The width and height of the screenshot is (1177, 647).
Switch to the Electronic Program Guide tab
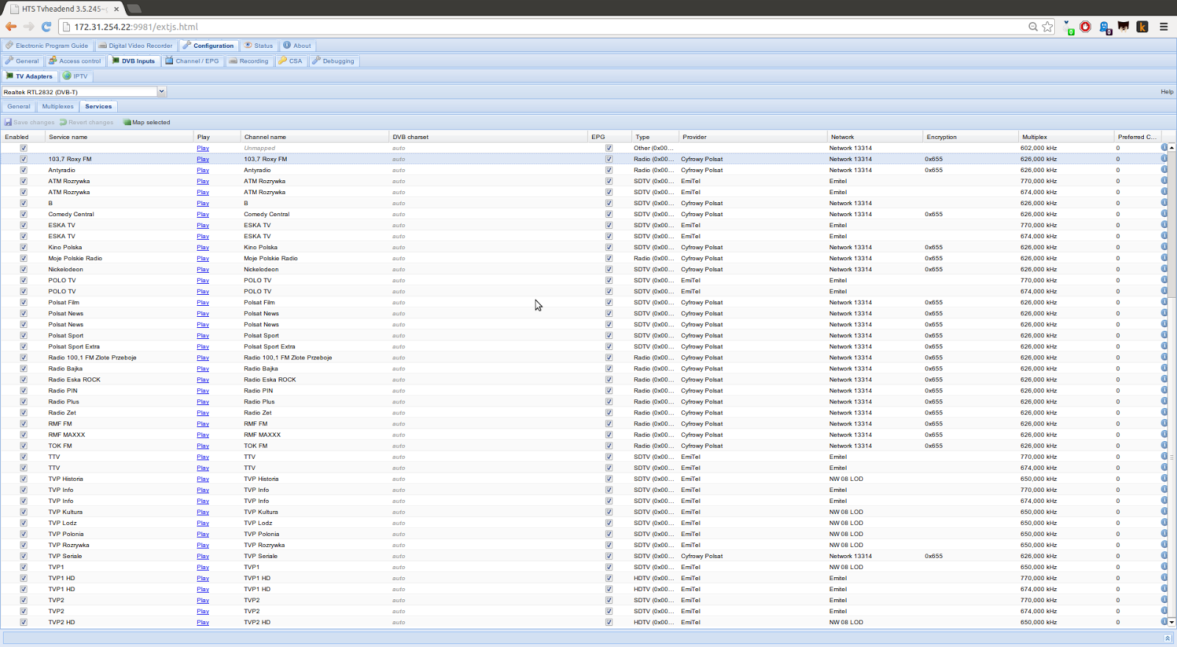pos(46,46)
